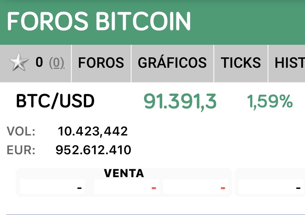Click the first VENTA cell with black dash
The width and height of the screenshot is (305, 215).
52,187
